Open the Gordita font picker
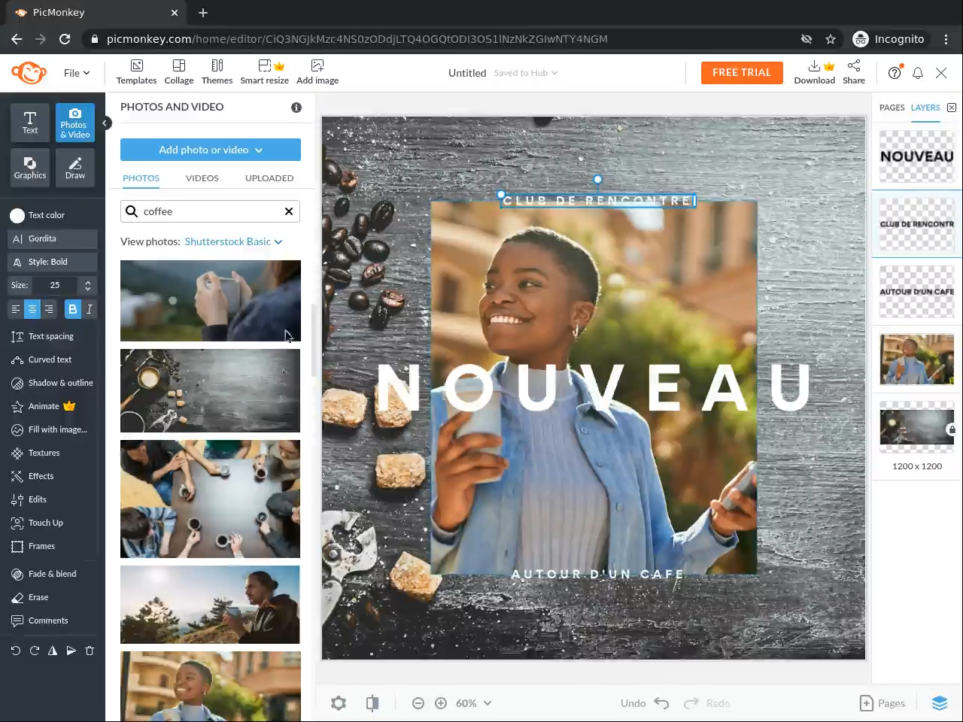 coord(53,238)
